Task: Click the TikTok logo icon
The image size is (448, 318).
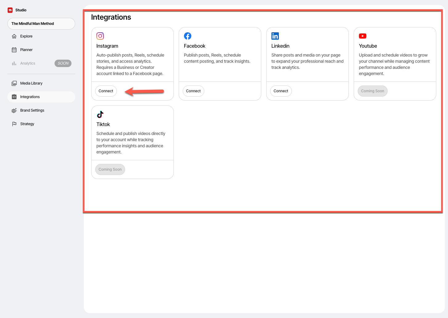Action: [x=100, y=114]
